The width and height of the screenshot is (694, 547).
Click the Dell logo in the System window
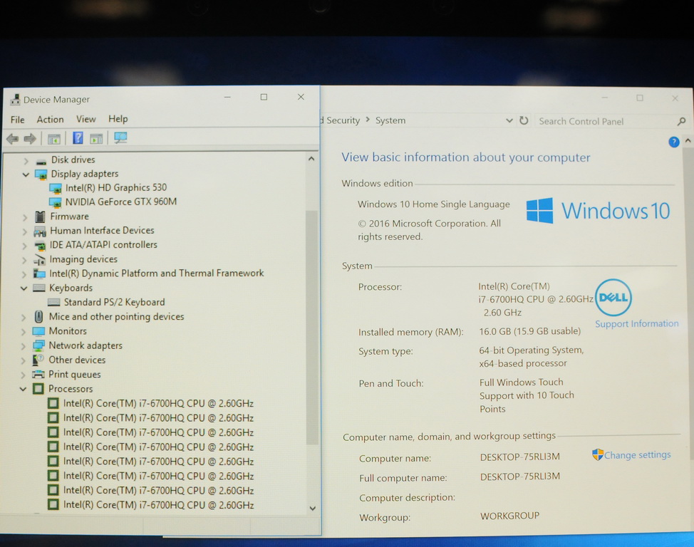[613, 298]
